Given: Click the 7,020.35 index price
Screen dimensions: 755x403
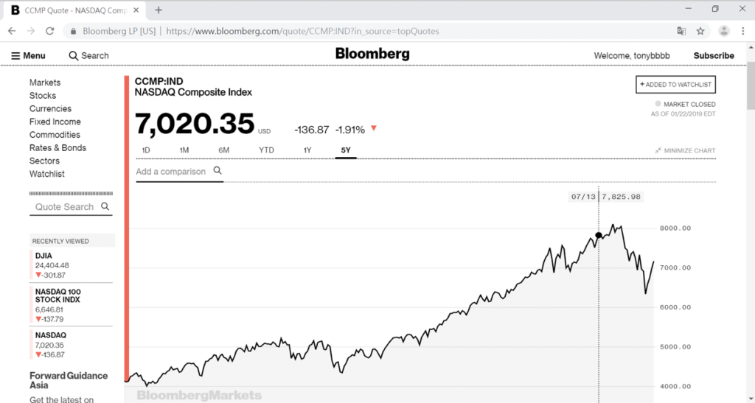Looking at the screenshot, I should tap(195, 124).
